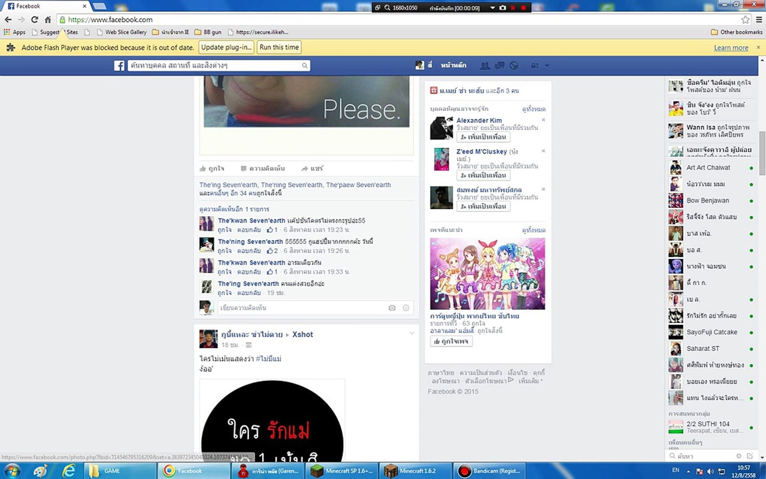This screenshot has height=479, width=766.
Task: Open Facebook friend requests icon
Action: point(485,66)
